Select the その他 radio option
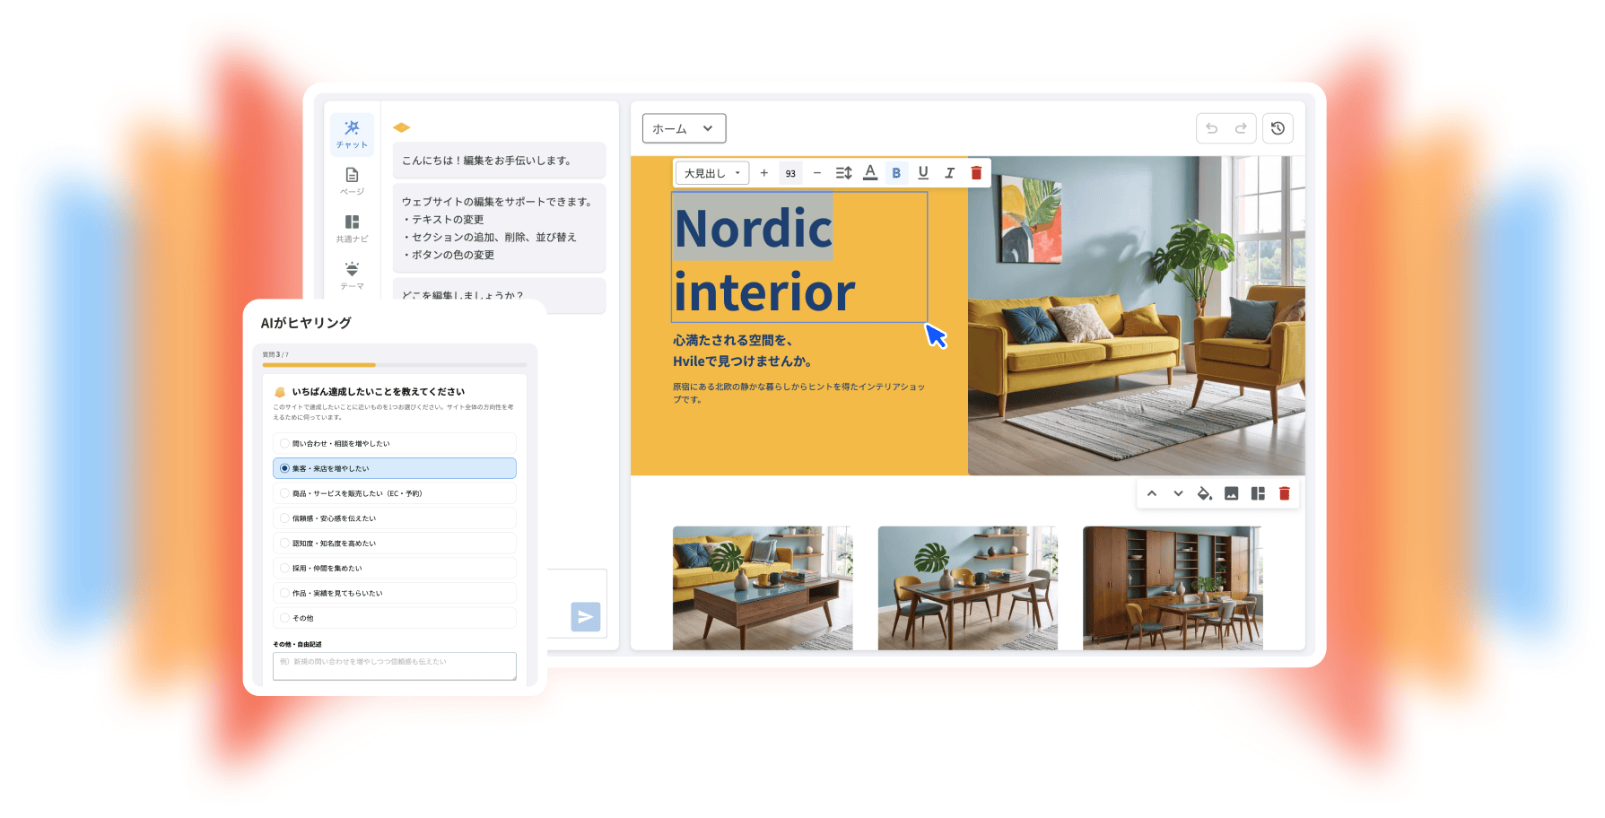The image size is (1605, 818). [395, 618]
